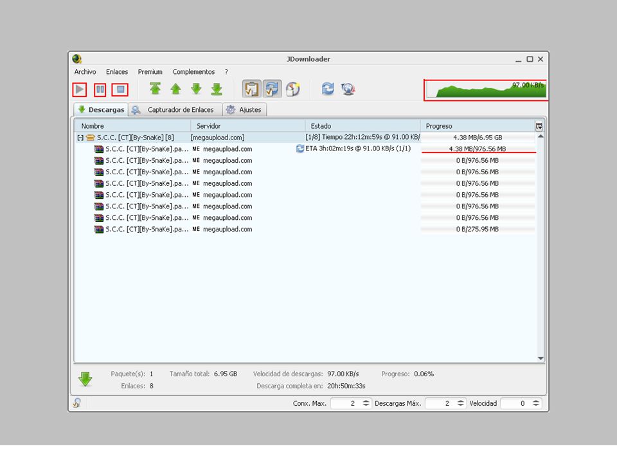Image resolution: width=617 pixels, height=463 pixels.
Task: Click the speed graph showing 97.00 kB/s
Action: tap(486, 90)
